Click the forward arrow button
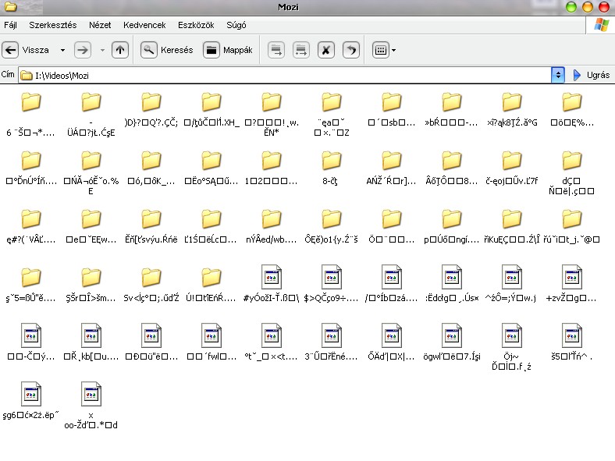This screenshot has width=615, height=461. [83, 50]
